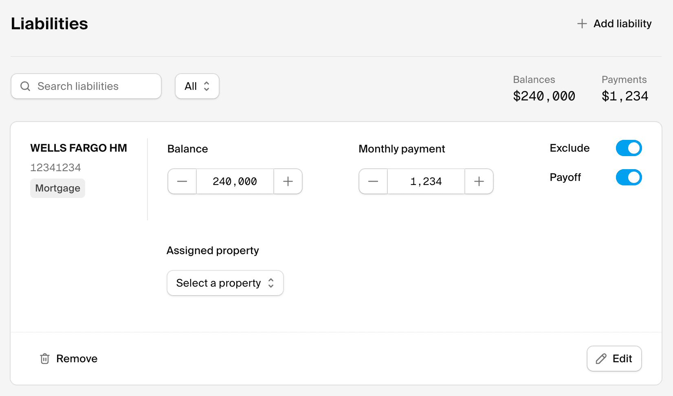Click the magnifier icon in search box

(25, 86)
